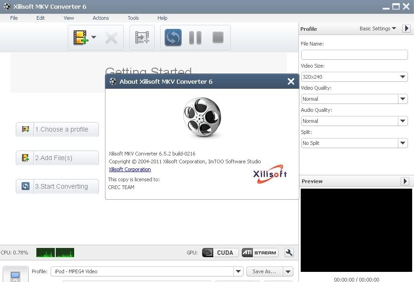Open the Profile iPod - MPEG4 Video dropdown
The width and height of the screenshot is (414, 282).
click(x=147, y=271)
